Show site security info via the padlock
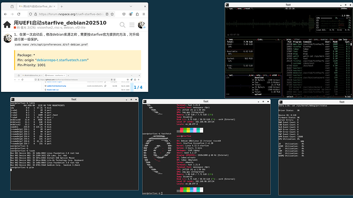Screen dimensions: 353x198 (35, 14)
